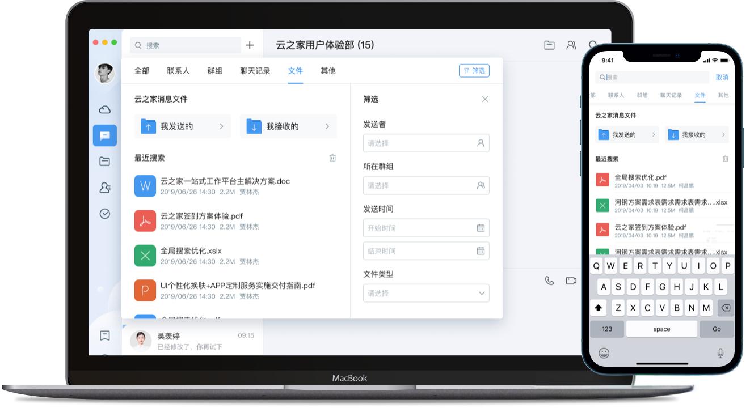Click the trash icon beside 最近搜索

coord(332,158)
